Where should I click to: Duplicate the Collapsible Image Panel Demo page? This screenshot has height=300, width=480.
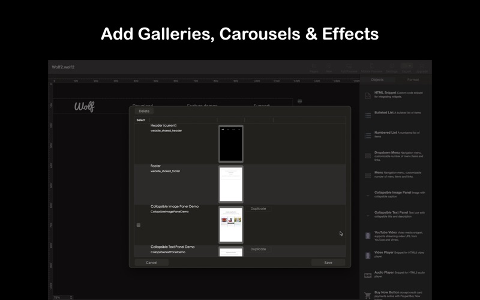(258, 209)
